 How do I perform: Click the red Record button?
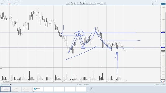pyautogui.click(x=11, y=4)
